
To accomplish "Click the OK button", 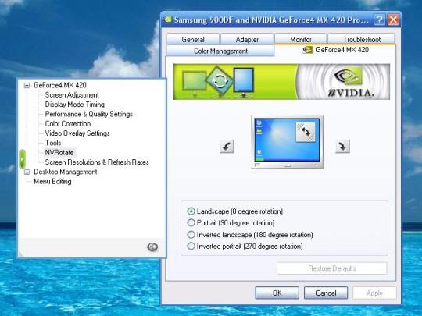I will coord(277,293).
